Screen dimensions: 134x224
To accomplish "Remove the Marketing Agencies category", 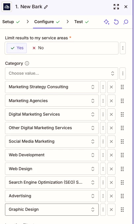I will pos(111,101).
